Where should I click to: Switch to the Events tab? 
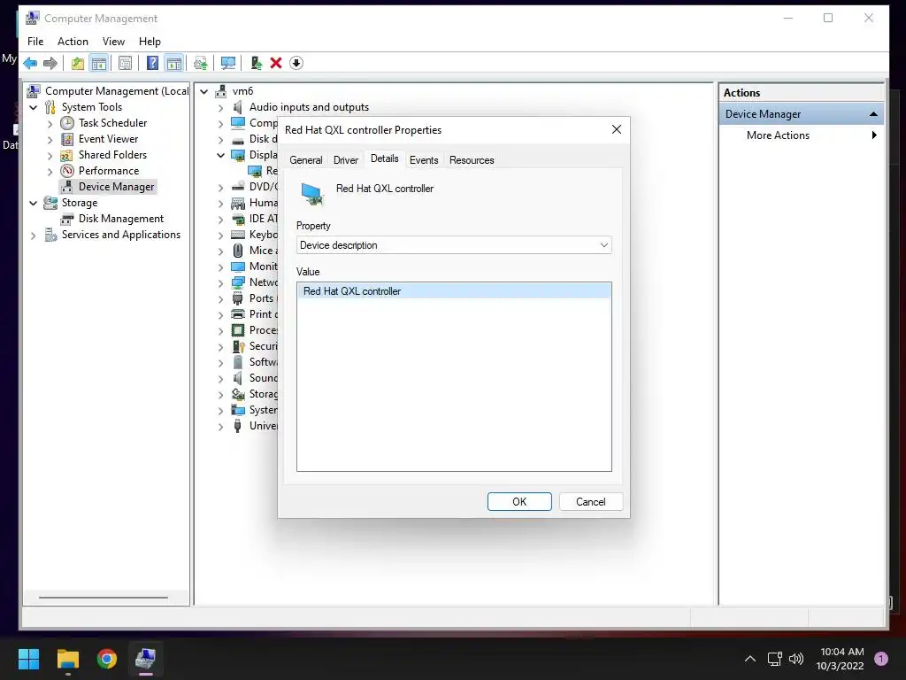click(424, 160)
